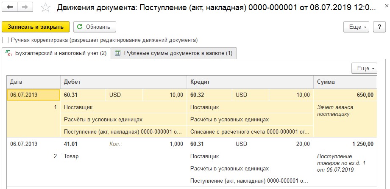Open the top Еще dropdown menu

click(356, 27)
